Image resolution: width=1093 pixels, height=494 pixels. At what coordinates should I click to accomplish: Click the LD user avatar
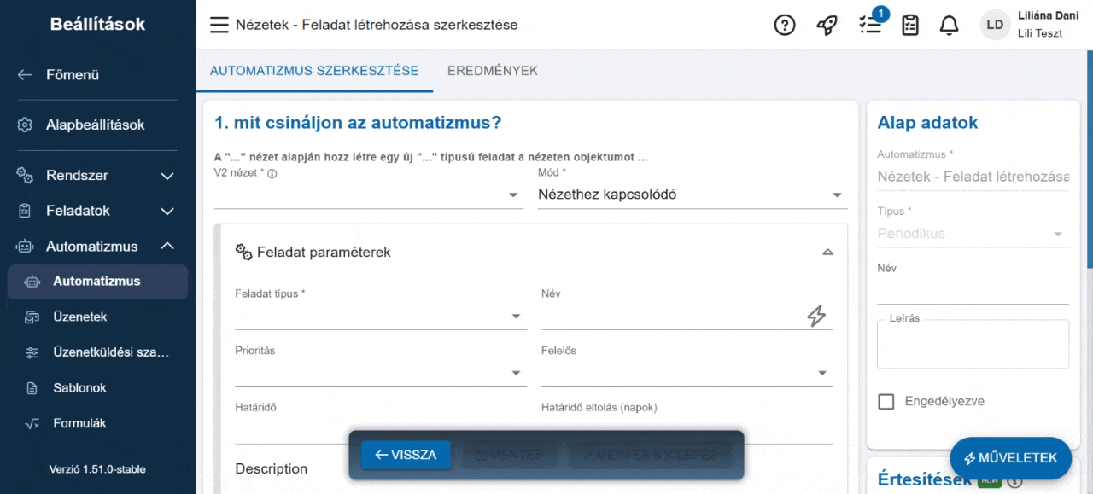click(x=994, y=25)
